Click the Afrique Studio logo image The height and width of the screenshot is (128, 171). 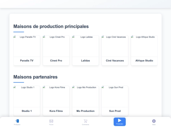(144, 46)
